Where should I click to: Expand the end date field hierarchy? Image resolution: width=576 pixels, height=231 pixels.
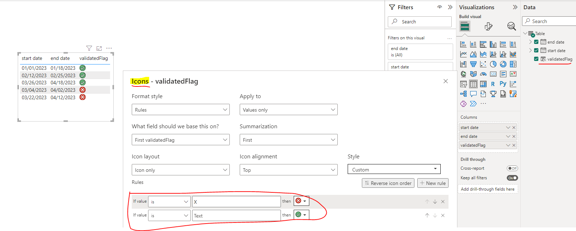(531, 42)
